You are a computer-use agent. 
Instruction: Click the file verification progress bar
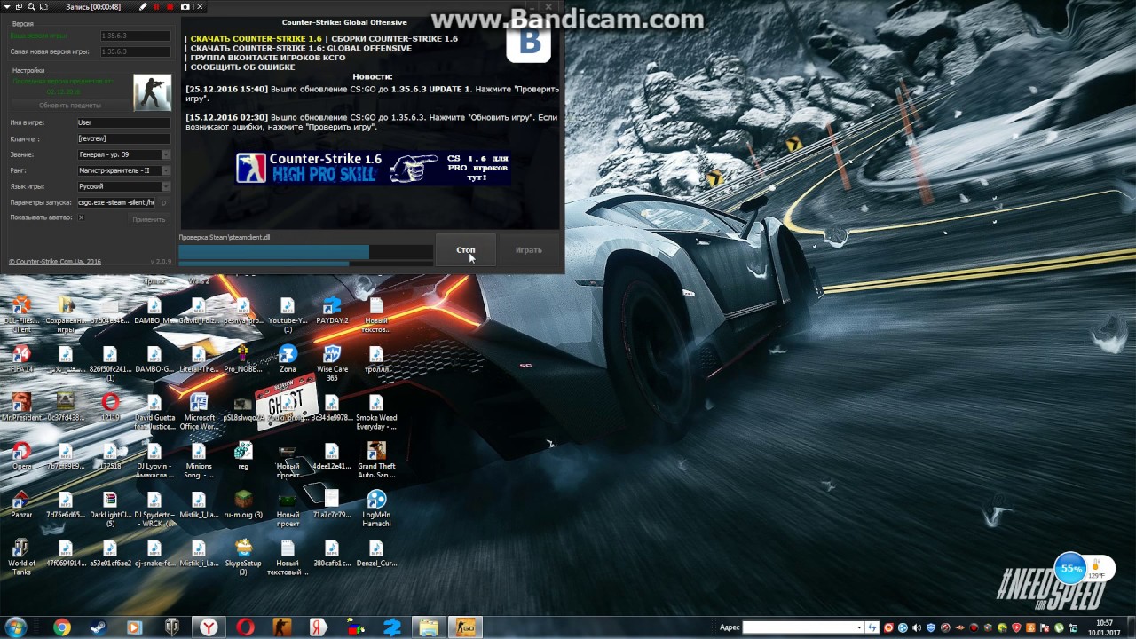tap(305, 252)
